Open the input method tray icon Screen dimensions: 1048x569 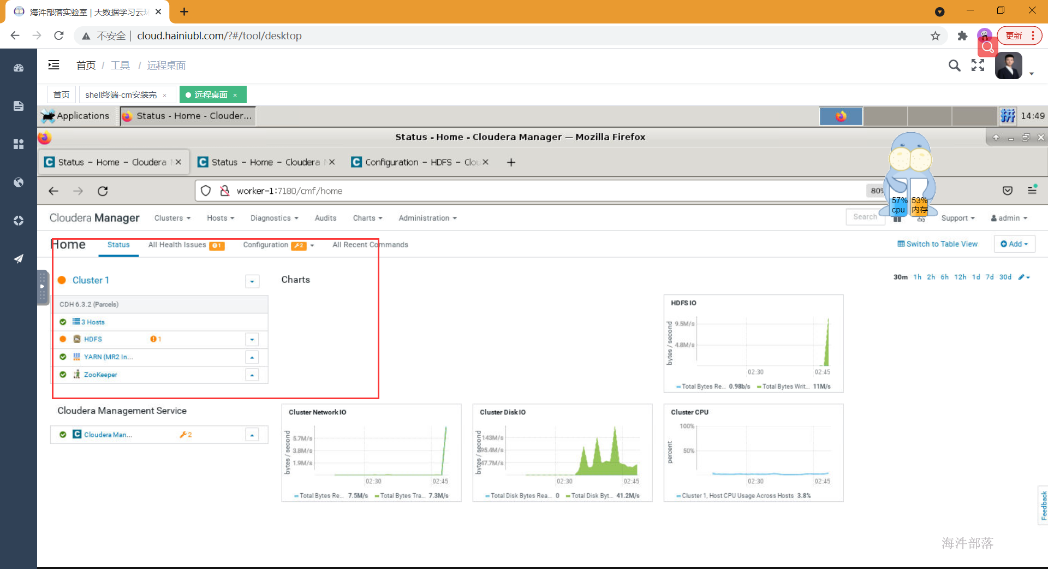[x=1008, y=116]
